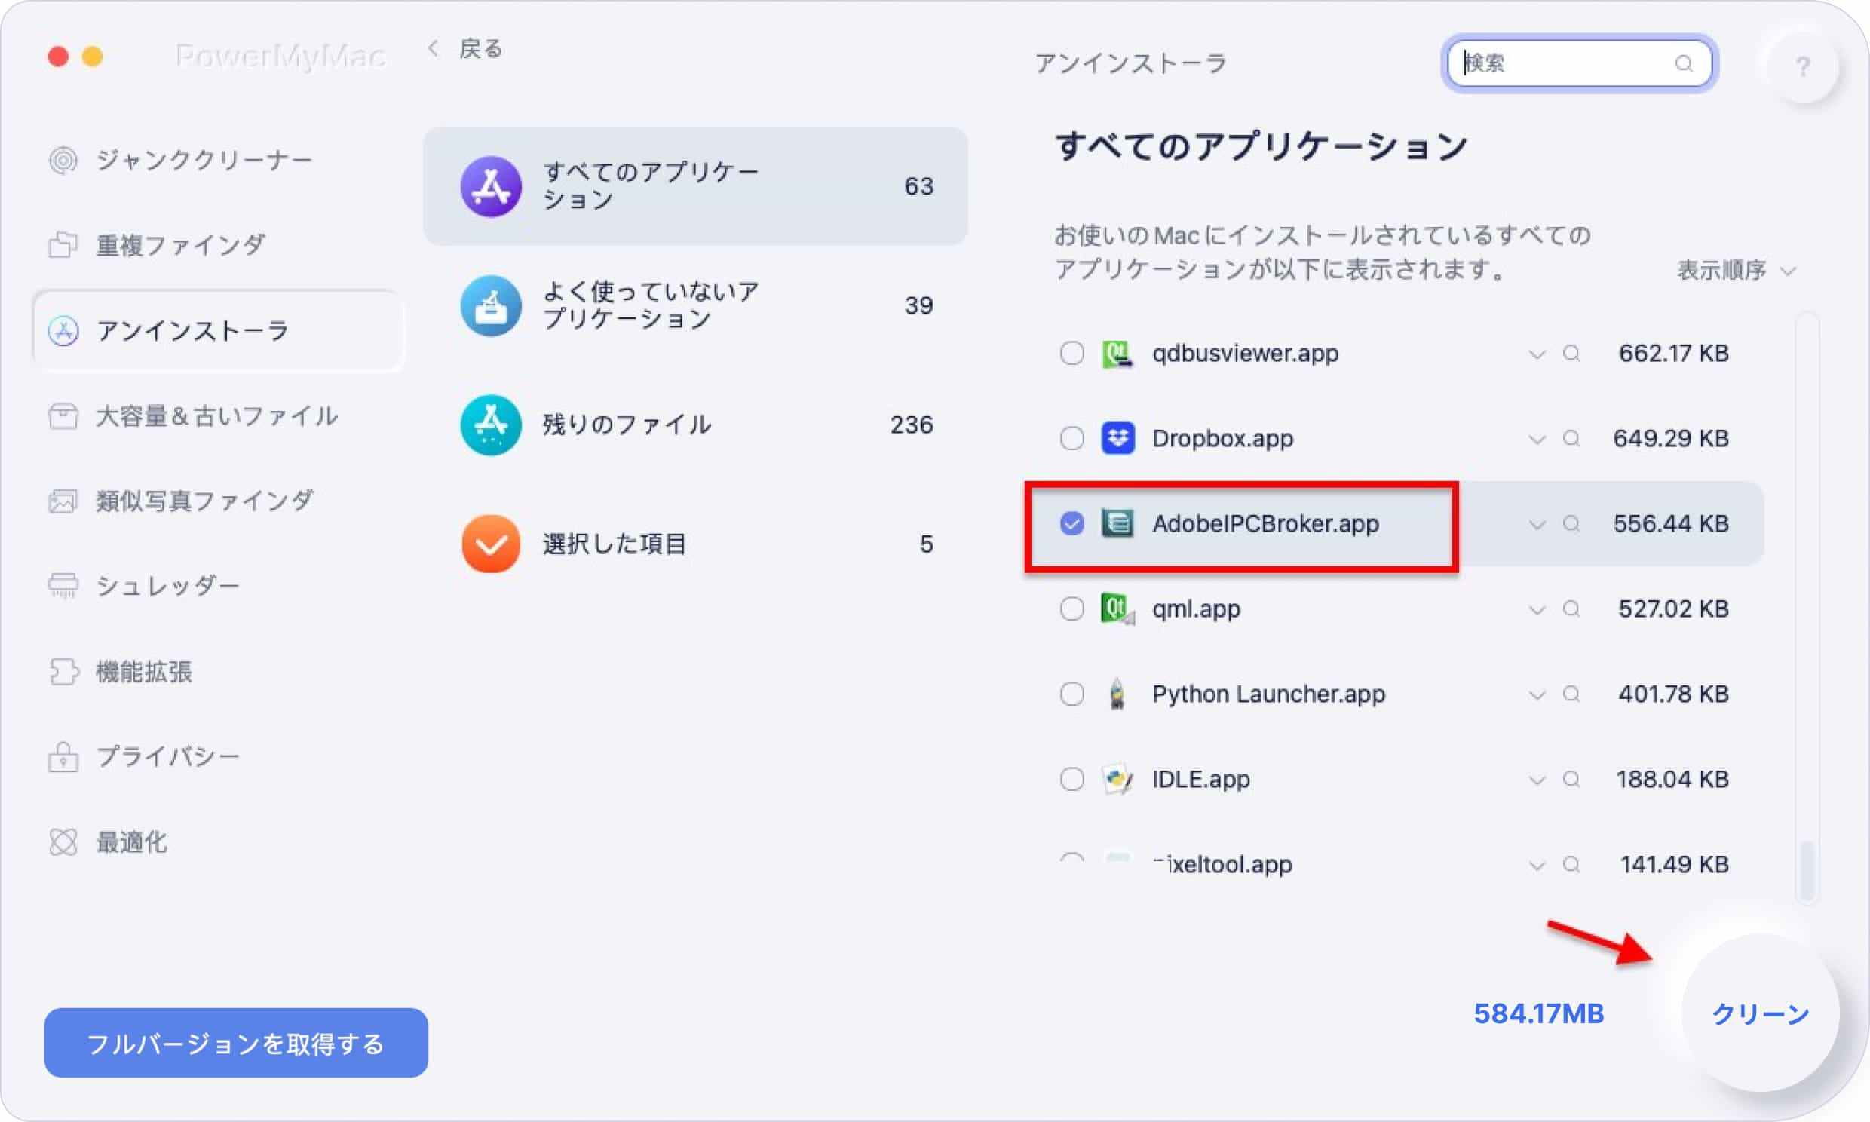Click the 662.17 KB size of qdbusviewer.app
Image resolution: width=1870 pixels, height=1122 pixels.
[1674, 353]
